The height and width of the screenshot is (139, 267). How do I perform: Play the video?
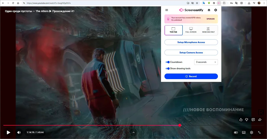8,132
